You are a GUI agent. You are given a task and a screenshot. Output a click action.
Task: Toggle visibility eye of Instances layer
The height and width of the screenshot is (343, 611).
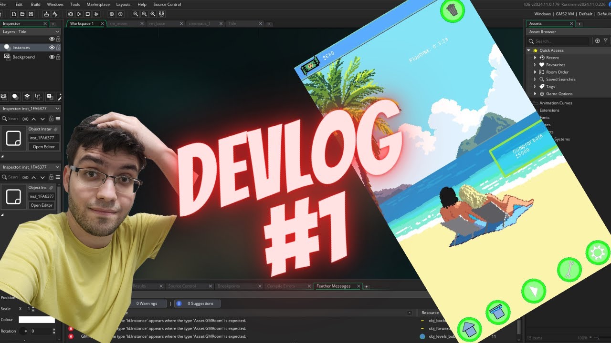52,48
